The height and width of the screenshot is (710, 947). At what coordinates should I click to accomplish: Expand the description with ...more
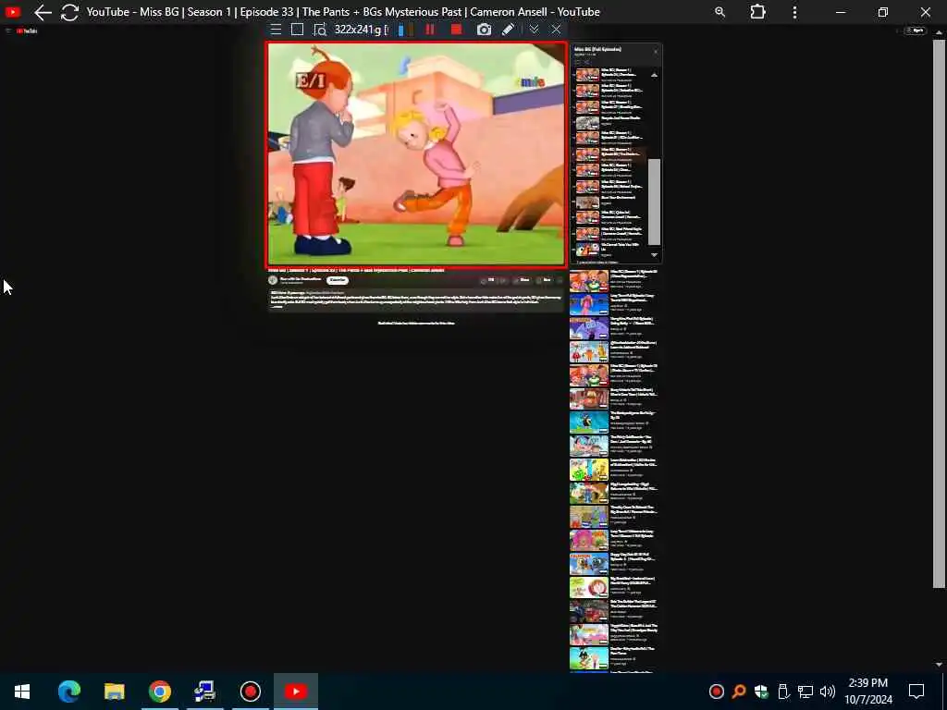(x=277, y=307)
